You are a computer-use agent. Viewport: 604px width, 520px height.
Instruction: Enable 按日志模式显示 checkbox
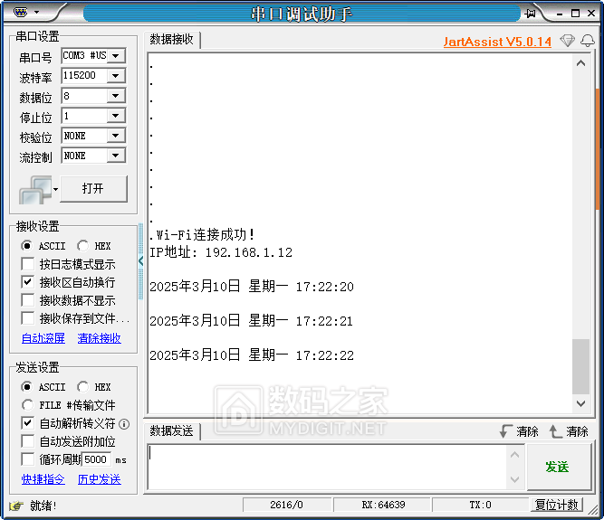(28, 264)
